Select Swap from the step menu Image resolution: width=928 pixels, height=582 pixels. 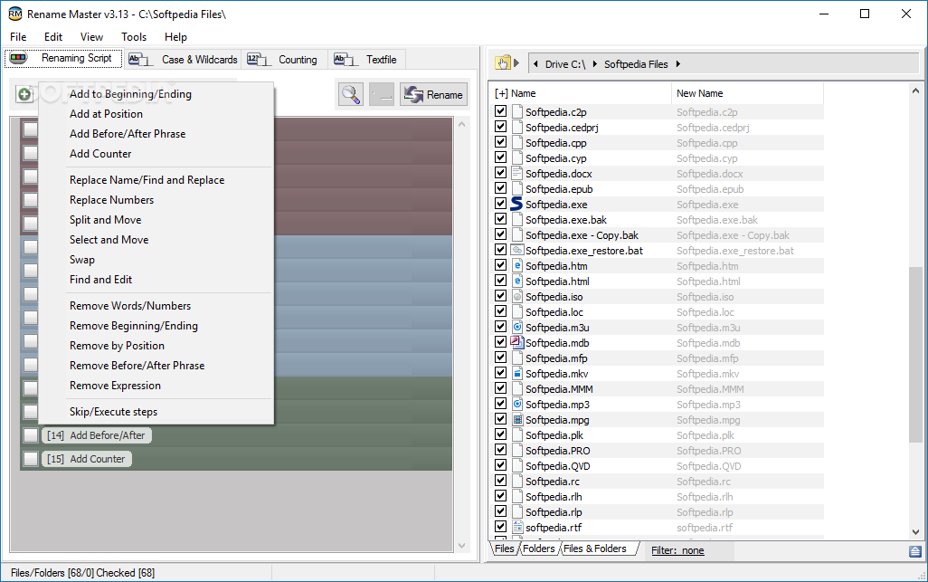[156, 260]
